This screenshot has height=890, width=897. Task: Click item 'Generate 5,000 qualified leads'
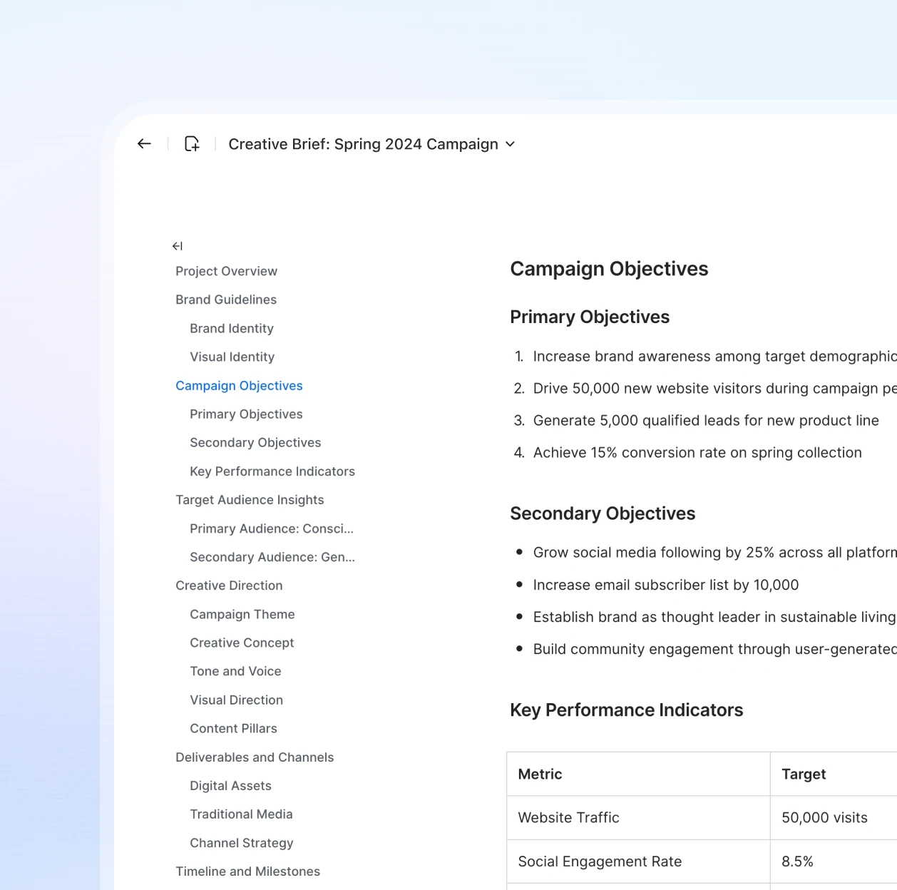[706, 421]
